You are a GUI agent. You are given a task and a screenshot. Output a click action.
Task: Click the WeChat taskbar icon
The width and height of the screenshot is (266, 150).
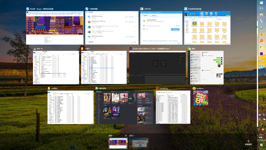click(x=261, y=47)
